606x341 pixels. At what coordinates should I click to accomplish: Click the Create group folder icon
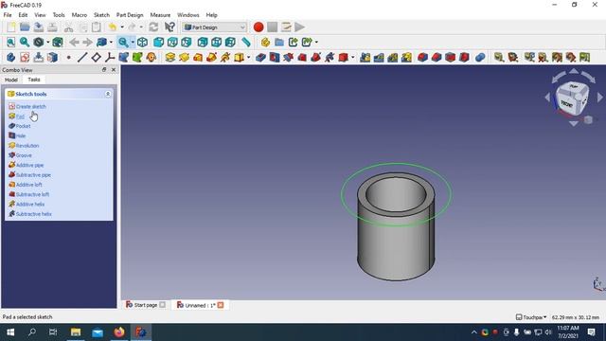point(279,42)
